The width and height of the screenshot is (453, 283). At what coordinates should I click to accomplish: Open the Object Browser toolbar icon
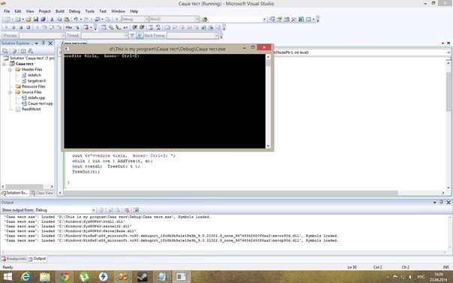pos(286,20)
